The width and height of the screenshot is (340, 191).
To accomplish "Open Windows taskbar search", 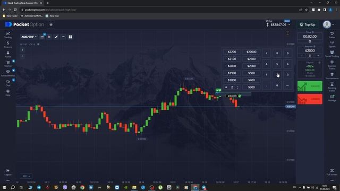I will point(13,187).
